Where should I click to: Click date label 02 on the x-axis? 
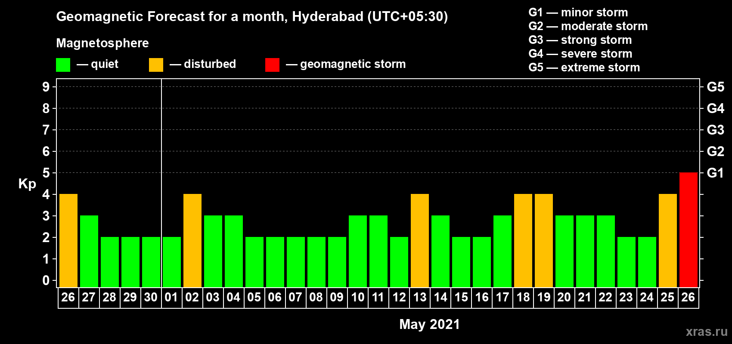coord(192,298)
